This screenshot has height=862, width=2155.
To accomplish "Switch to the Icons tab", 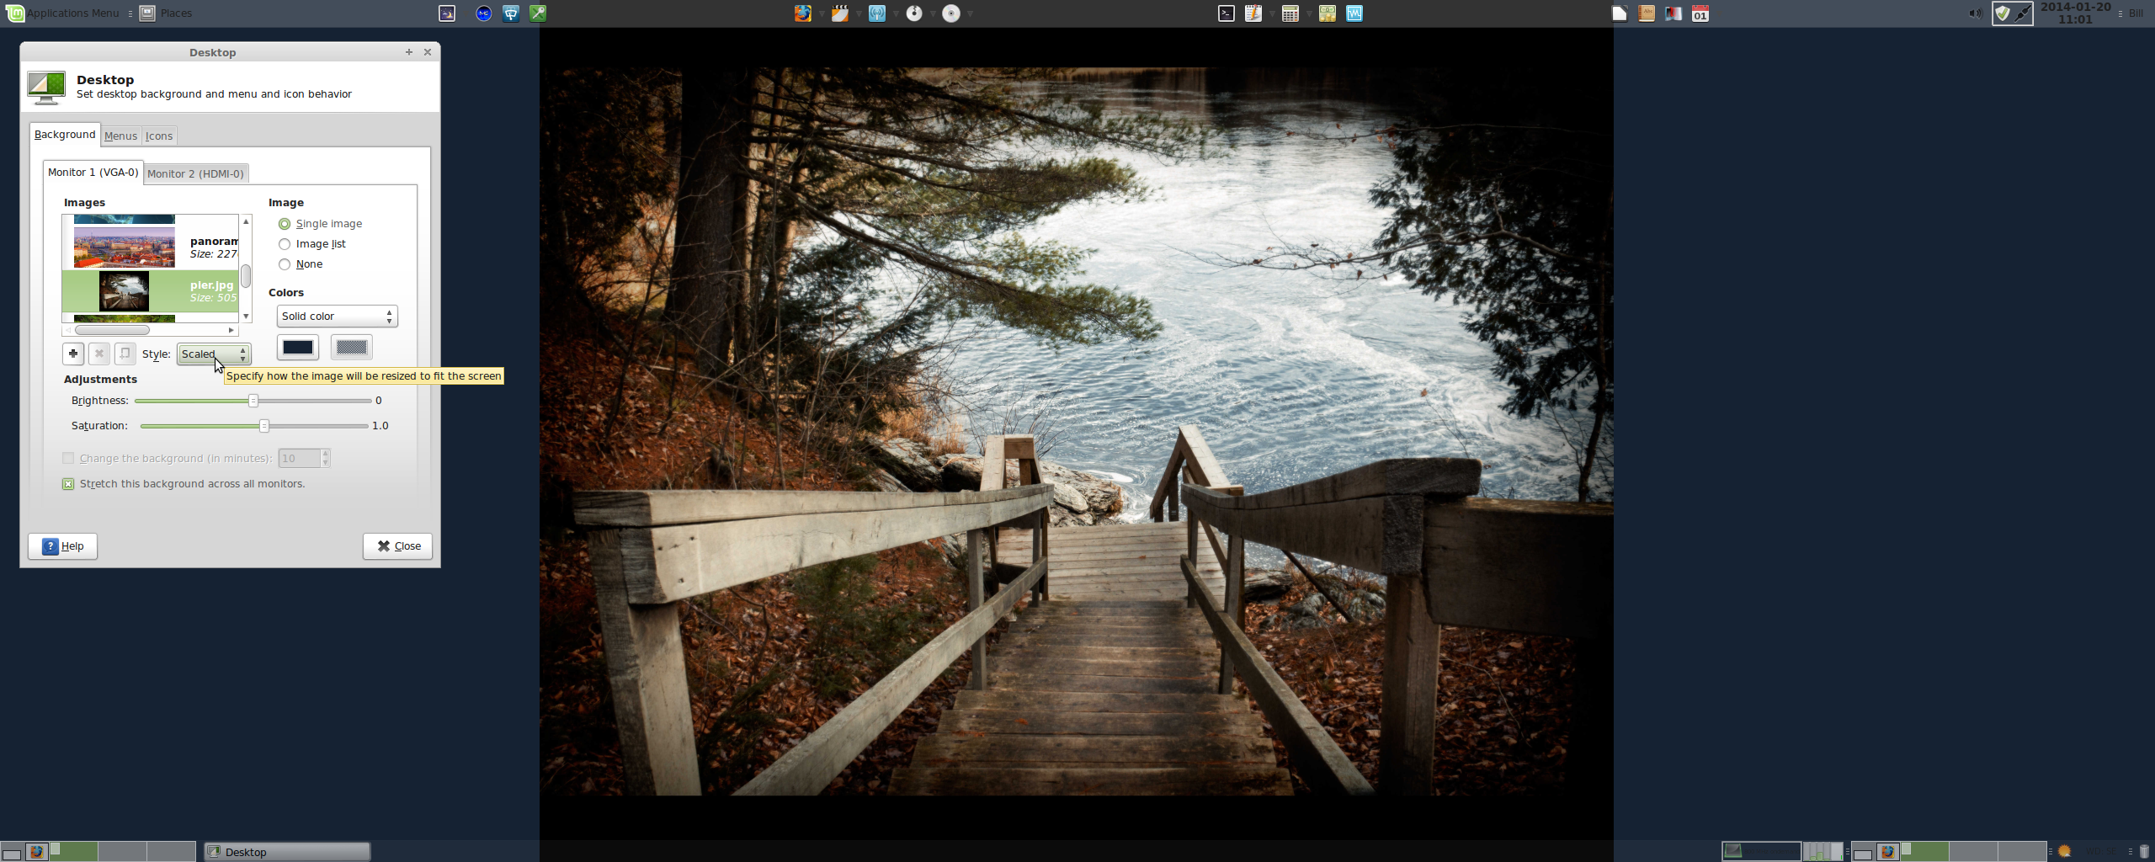I will (158, 136).
